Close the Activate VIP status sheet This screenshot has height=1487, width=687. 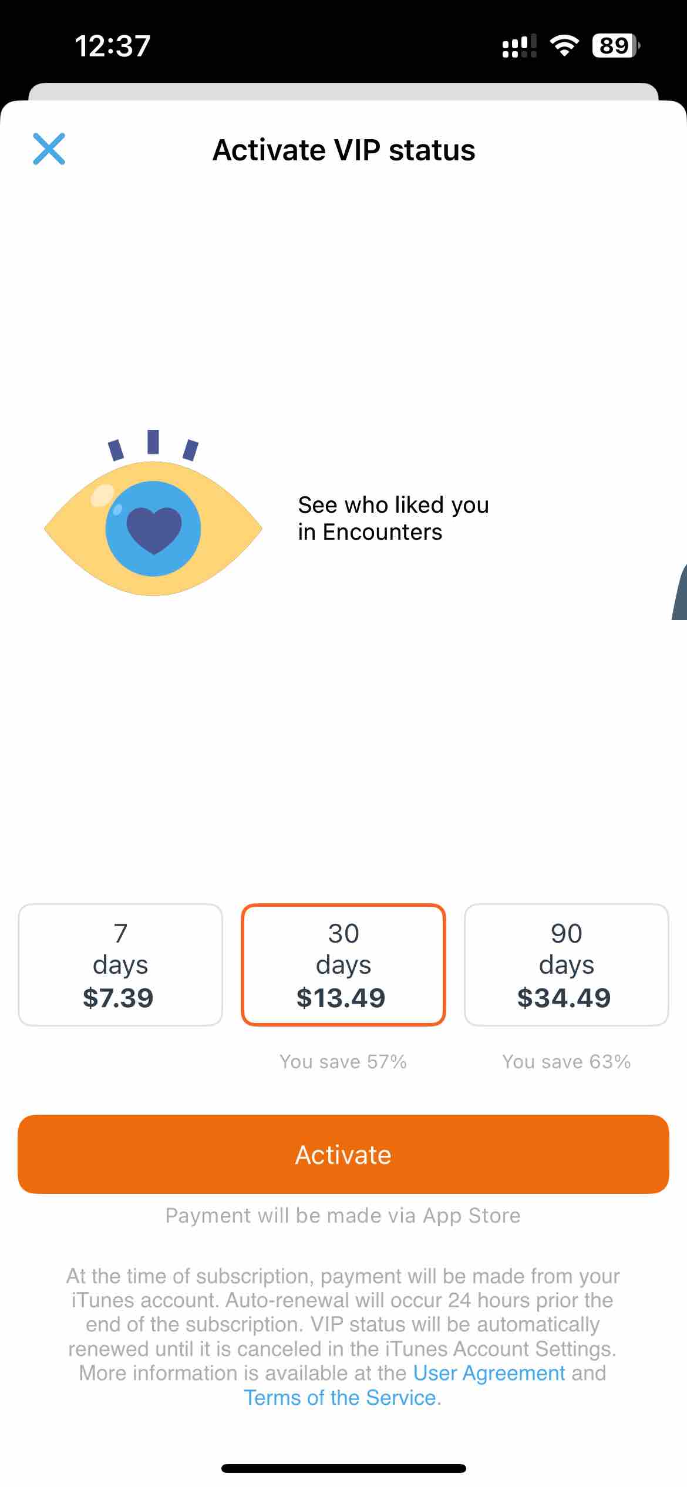(x=49, y=149)
